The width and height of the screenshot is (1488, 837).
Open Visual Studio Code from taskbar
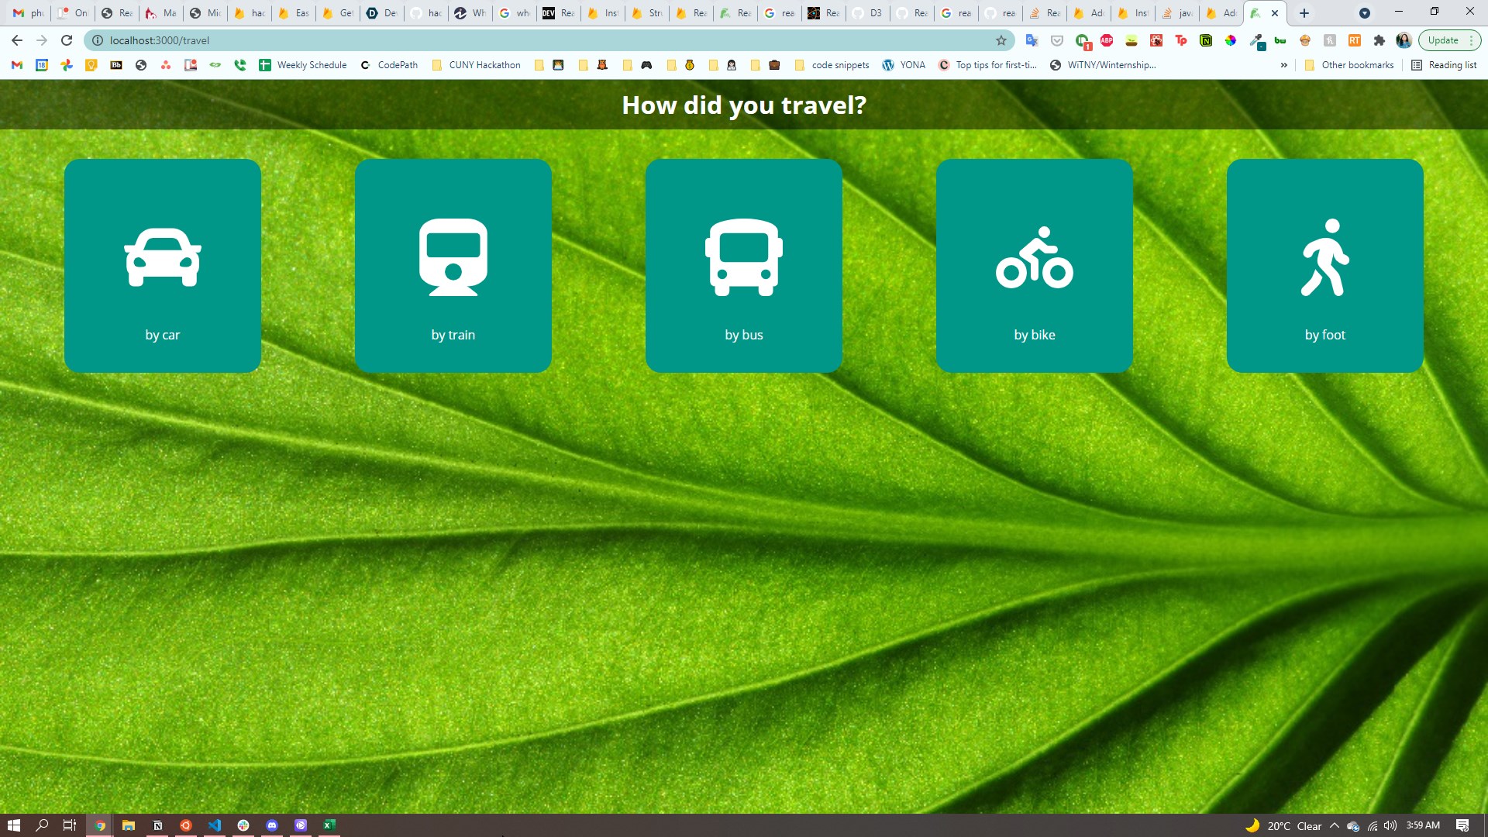(215, 825)
